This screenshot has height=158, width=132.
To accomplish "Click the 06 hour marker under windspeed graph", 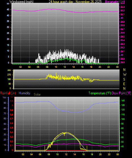I will click(x=38, y=67).
